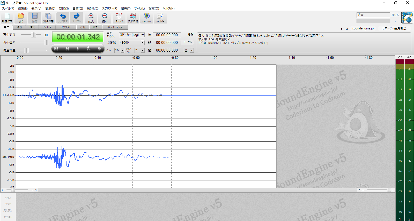Toggle the サイドバー sidebar icon

[160, 18]
